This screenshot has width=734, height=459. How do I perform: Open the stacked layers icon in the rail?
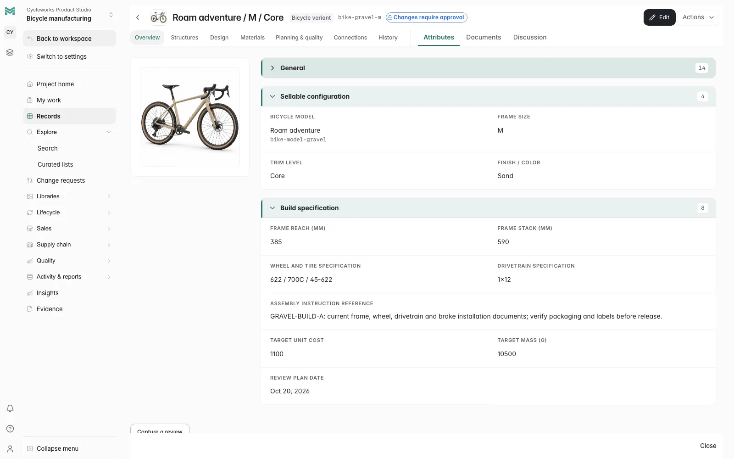pos(10,53)
